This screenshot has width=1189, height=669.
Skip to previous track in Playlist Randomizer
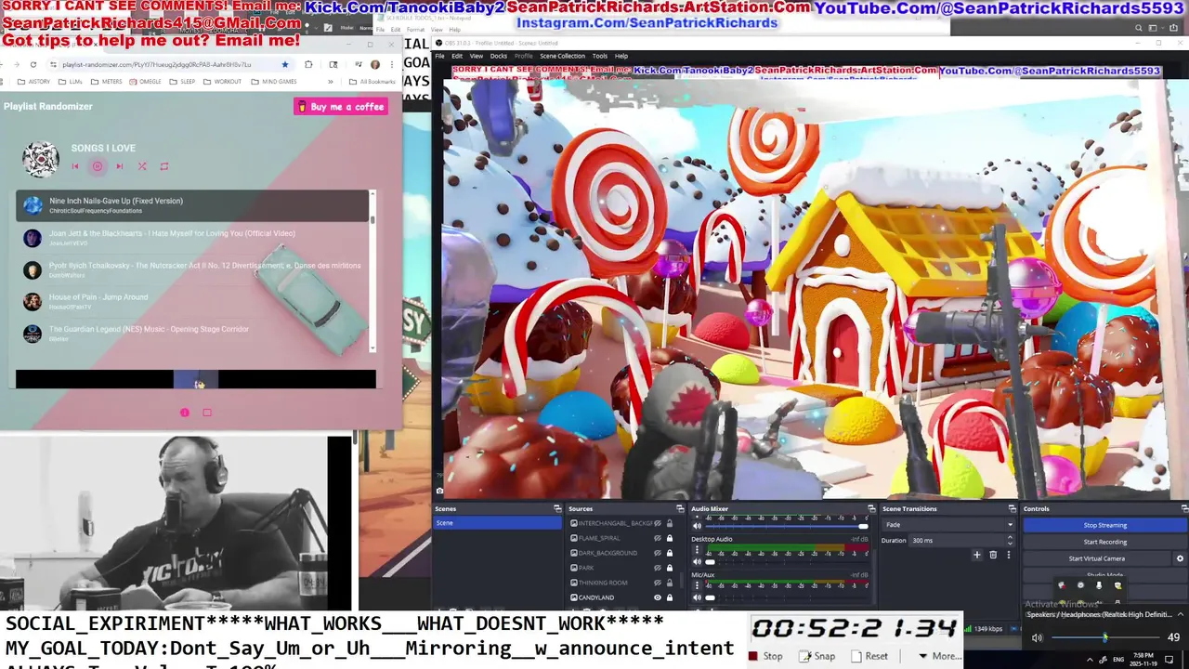[75, 166]
